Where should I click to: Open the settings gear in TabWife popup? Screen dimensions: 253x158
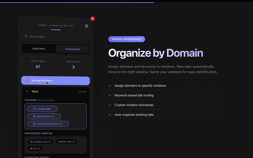pyautogui.click(x=86, y=26)
